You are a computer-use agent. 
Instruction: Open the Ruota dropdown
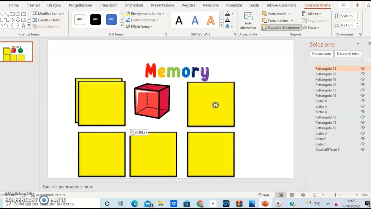click(311, 28)
